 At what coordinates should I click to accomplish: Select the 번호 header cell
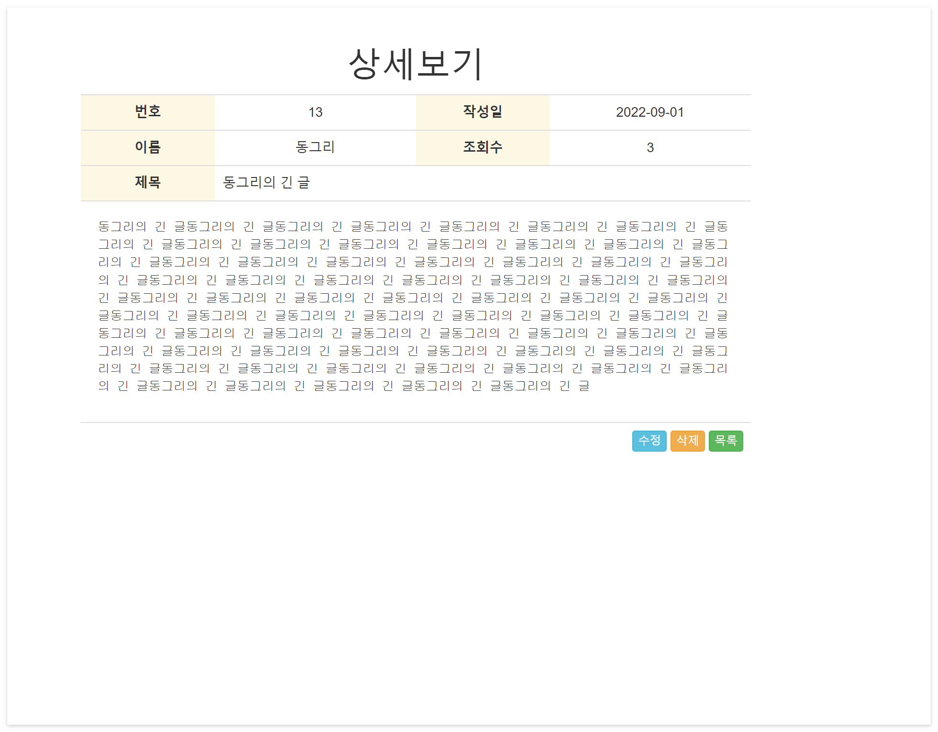click(147, 112)
